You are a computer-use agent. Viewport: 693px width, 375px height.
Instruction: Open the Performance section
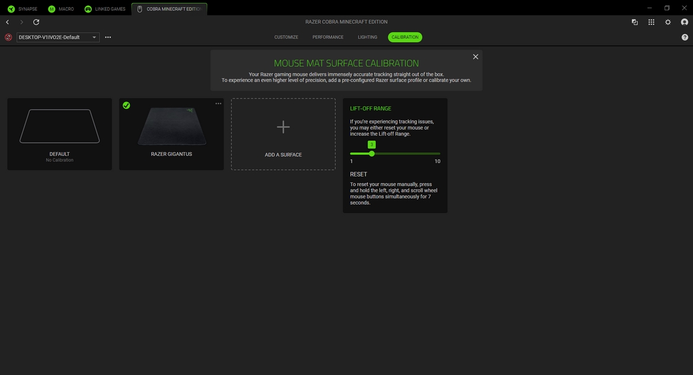328,37
